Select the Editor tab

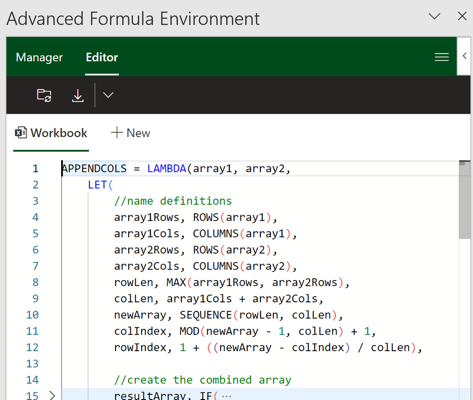click(102, 57)
